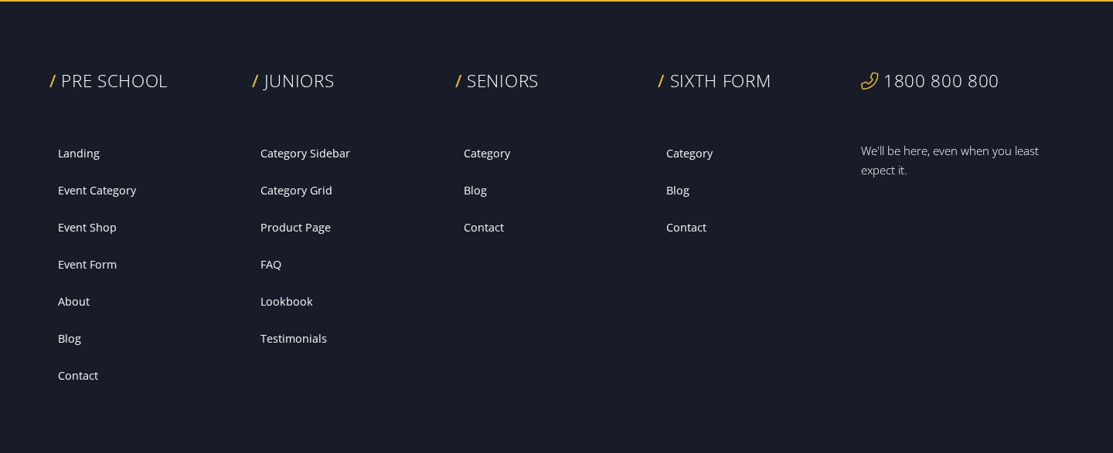Open Category Sidebar under Juniors
1113x453 pixels.
305,154
